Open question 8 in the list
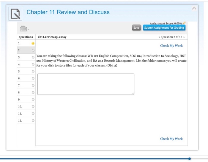This screenshot has width=208, height=162. click(x=26, y=92)
